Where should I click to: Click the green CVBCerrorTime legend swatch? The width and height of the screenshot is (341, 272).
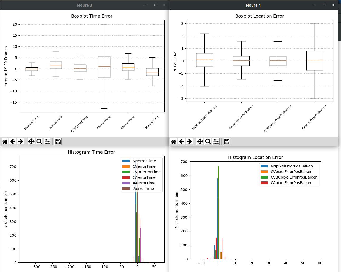126,172
